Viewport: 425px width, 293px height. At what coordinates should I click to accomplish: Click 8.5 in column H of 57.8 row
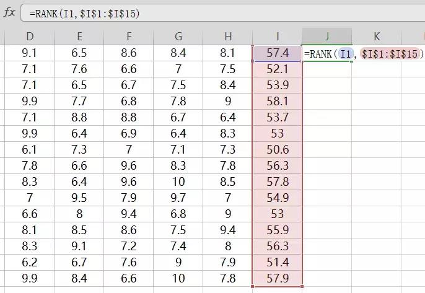coord(228,182)
